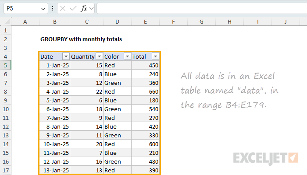The image size is (307, 175).
Task: Click cell with date 13-Jan-25
Action: (55, 170)
